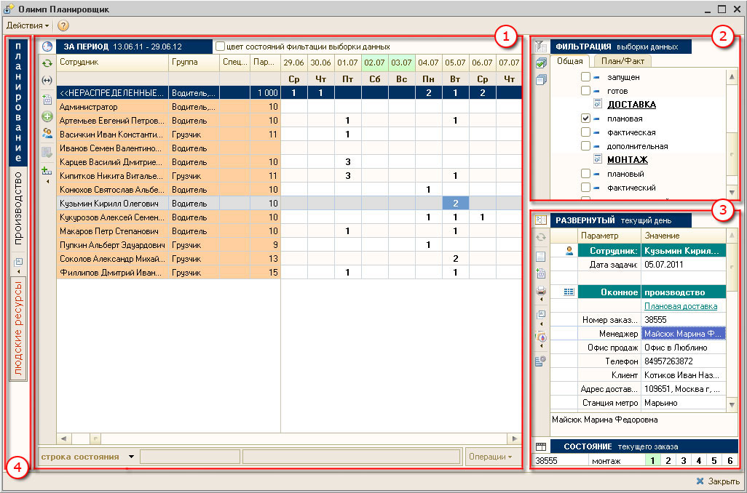Image resolution: width=747 pixels, height=493 pixels.
Task: Enable 'цвет состояний фильтации выборки данных' checkbox
Action: [220, 47]
